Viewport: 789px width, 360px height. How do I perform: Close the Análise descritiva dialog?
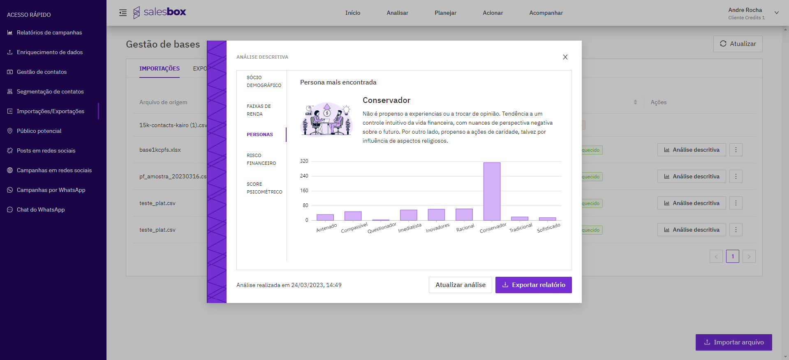565,57
